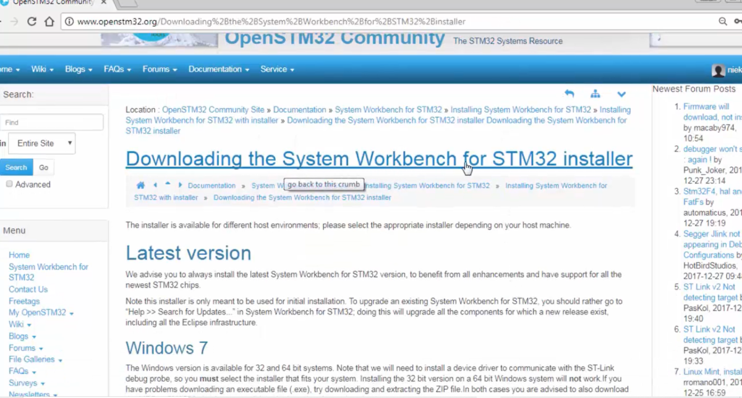This screenshot has height=398, width=742.
Task: Click Documentation in the Location path
Action: [300, 110]
